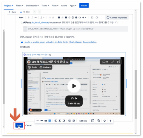Display link as inline view
Screen dimensions: 143x138
41,121
